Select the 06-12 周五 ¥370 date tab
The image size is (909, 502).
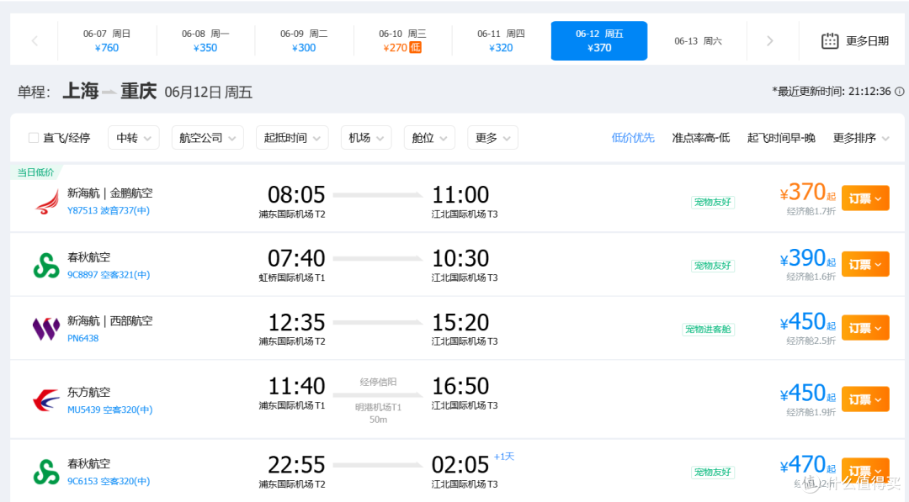[x=599, y=40]
